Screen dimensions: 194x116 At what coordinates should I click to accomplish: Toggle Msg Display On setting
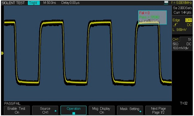(102, 110)
